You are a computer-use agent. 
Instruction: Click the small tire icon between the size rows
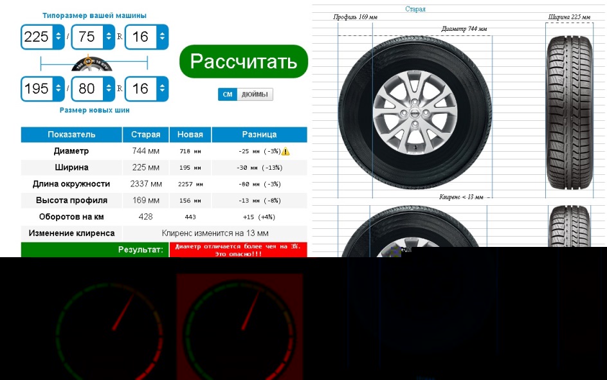tap(92, 64)
